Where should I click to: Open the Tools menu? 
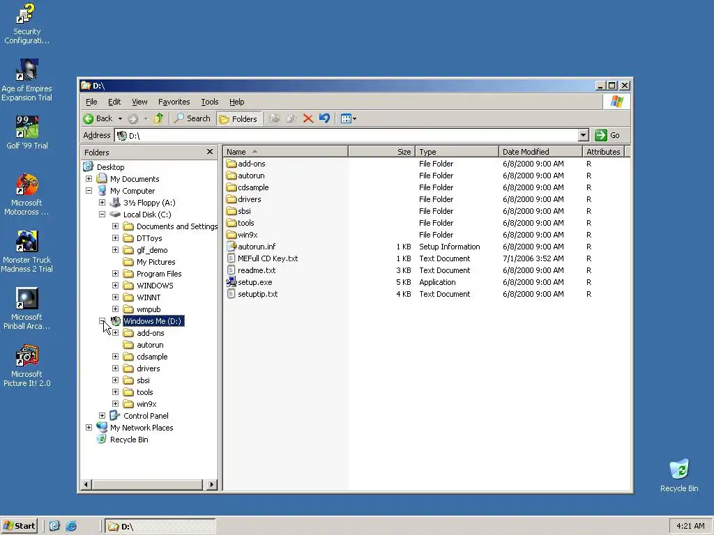pyautogui.click(x=210, y=102)
